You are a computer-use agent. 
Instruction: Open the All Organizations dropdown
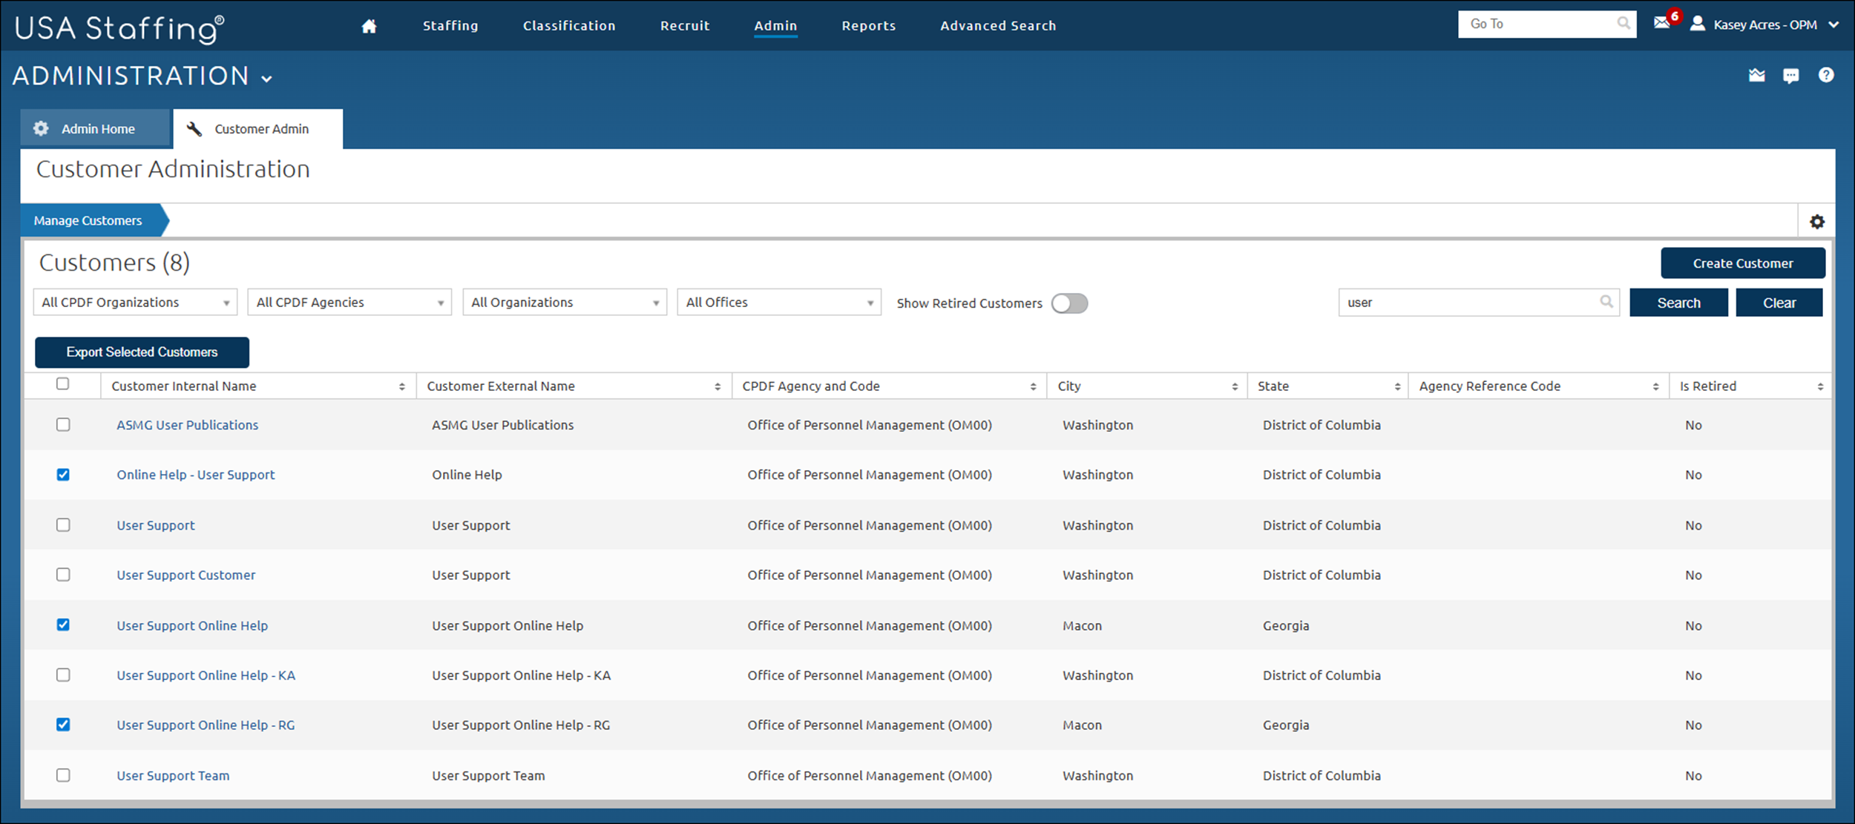click(x=565, y=302)
